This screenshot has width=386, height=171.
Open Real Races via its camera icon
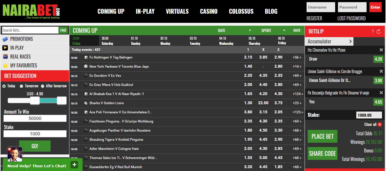[x=5, y=56]
